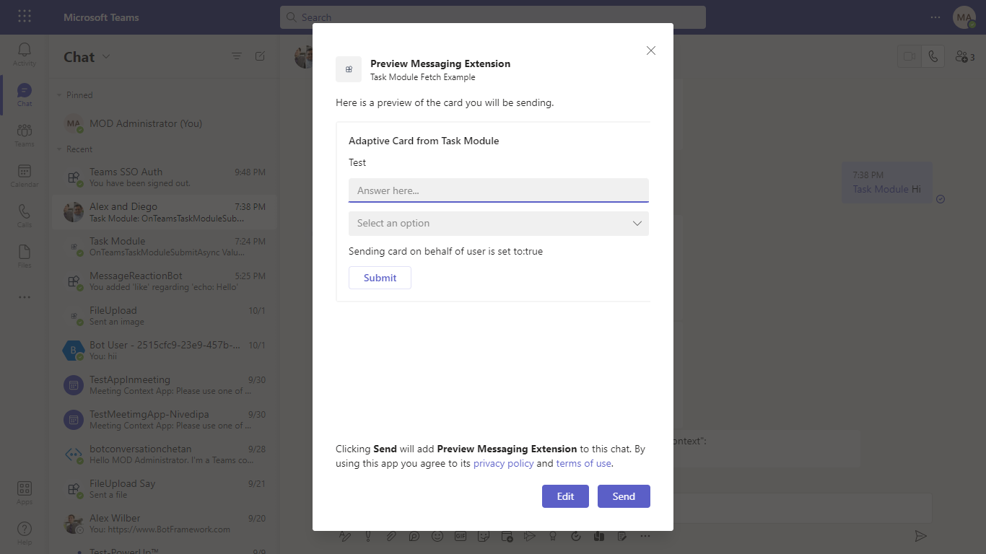Start a video call
986x554 pixels.
coord(909,56)
